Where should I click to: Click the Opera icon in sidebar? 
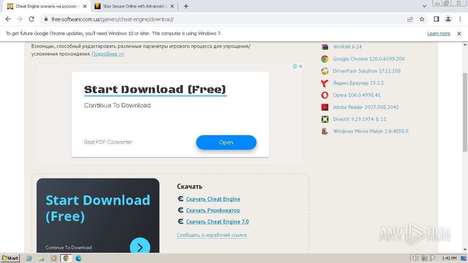click(x=325, y=95)
